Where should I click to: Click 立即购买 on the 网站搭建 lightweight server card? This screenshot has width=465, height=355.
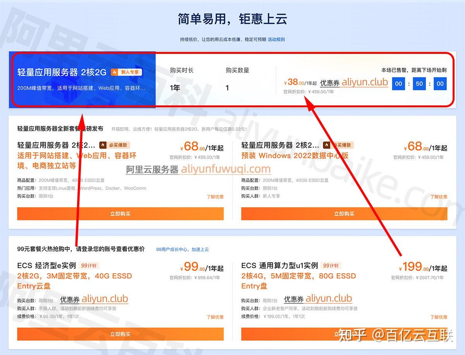coord(121,214)
